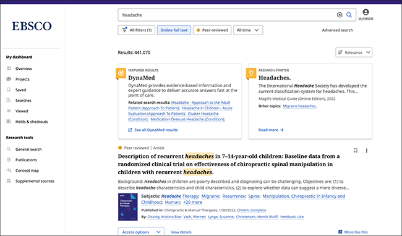This screenshot has width=402, height=236.
Task: Open Headache in Children - Acute Evaluation
Action: (x=180, y=111)
